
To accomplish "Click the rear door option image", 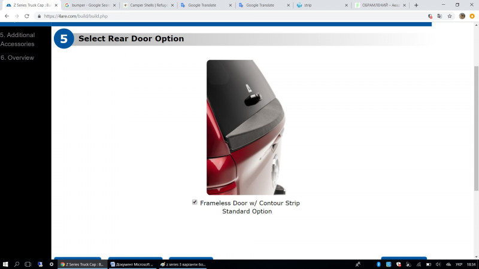I will click(246, 127).
